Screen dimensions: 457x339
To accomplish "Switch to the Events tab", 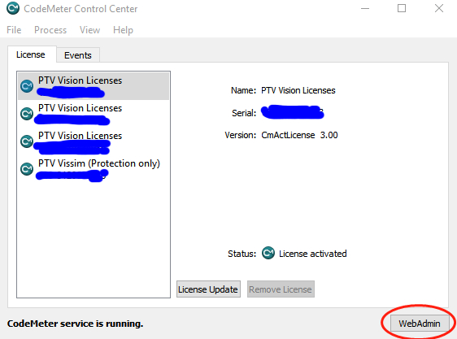I will point(78,55).
